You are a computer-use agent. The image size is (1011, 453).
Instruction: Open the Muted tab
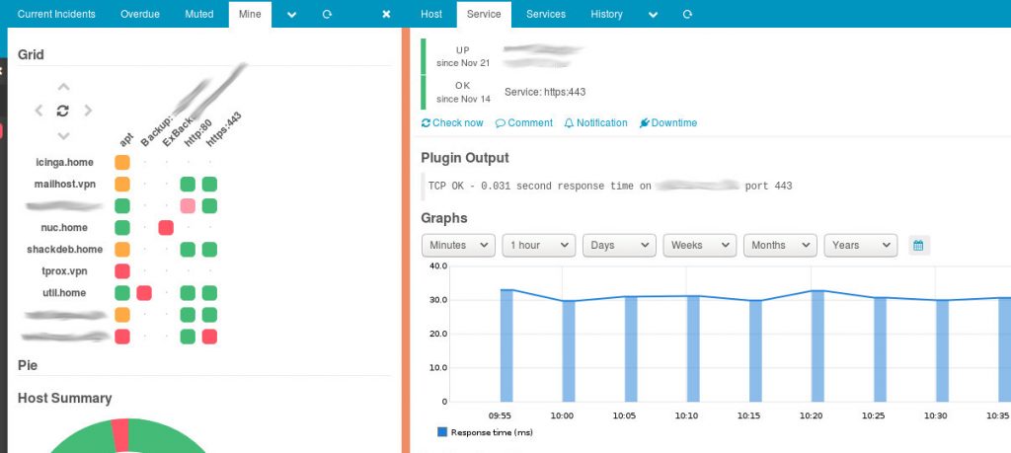[199, 14]
